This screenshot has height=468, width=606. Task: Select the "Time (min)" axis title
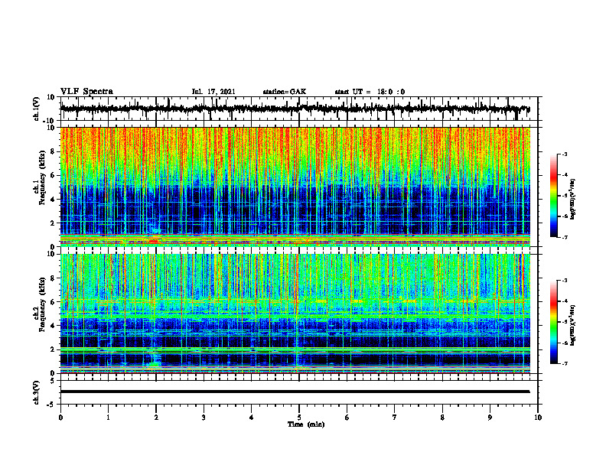[x=306, y=424]
